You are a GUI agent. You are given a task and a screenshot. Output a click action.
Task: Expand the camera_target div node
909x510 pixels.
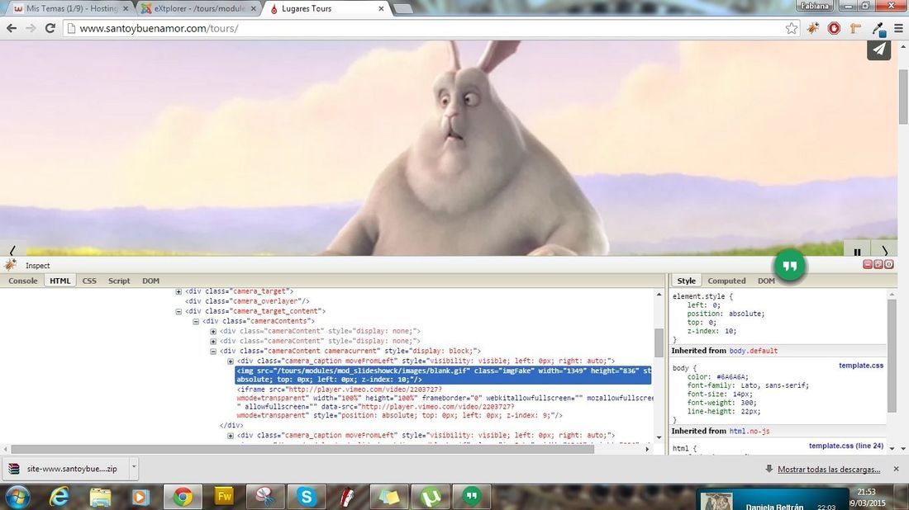tap(178, 292)
